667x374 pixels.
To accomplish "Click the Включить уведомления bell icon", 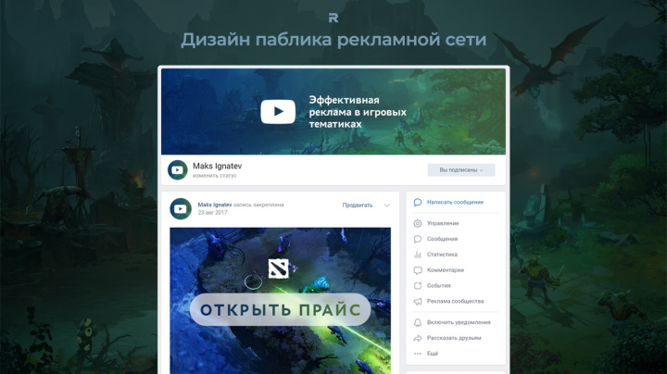I will click(418, 322).
